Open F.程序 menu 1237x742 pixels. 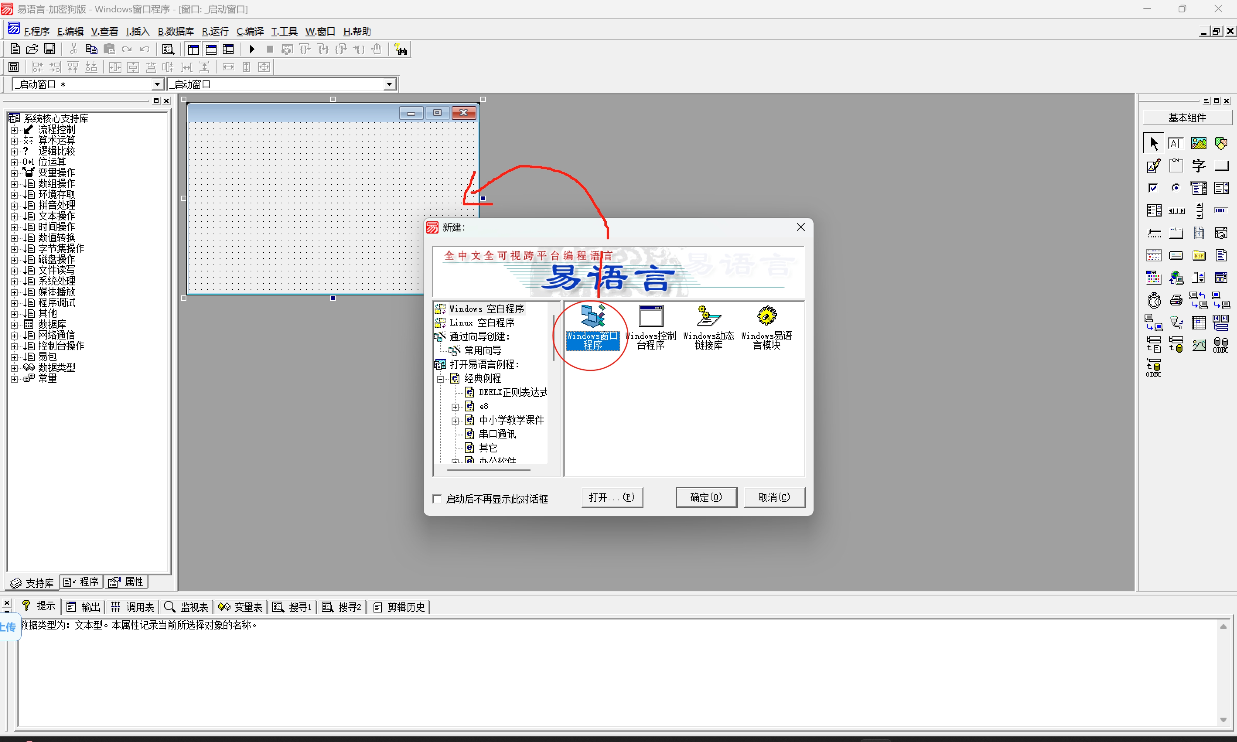(36, 31)
